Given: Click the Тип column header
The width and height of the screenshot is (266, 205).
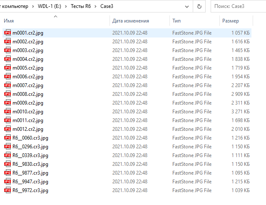Looking at the screenshot, I should point(177,21).
